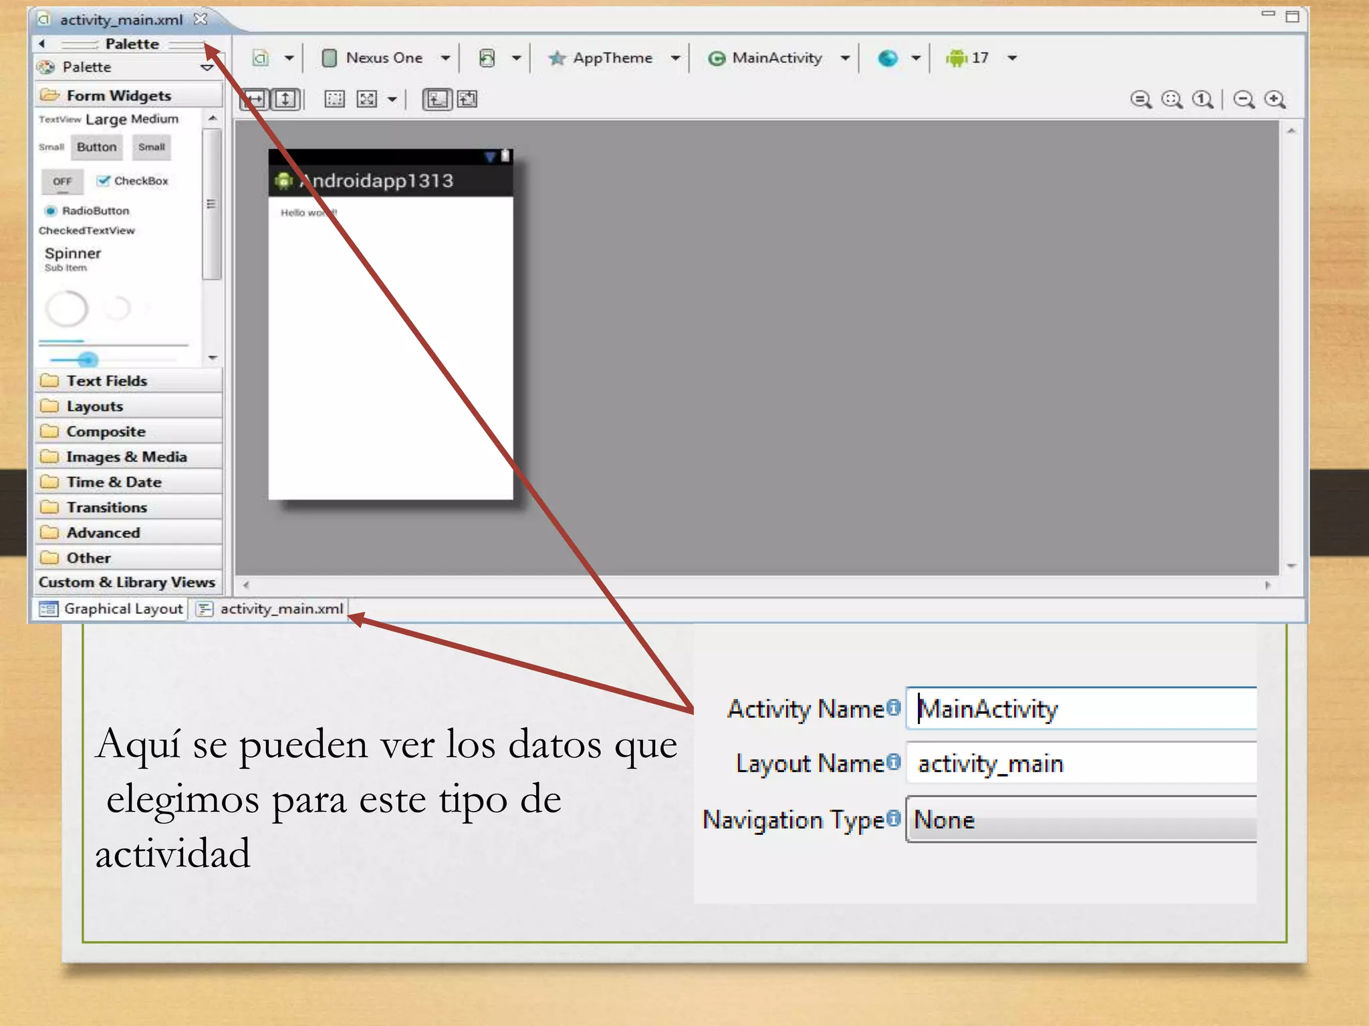Open the AppTheme dropdown
The width and height of the screenshot is (1369, 1026).
click(x=676, y=58)
